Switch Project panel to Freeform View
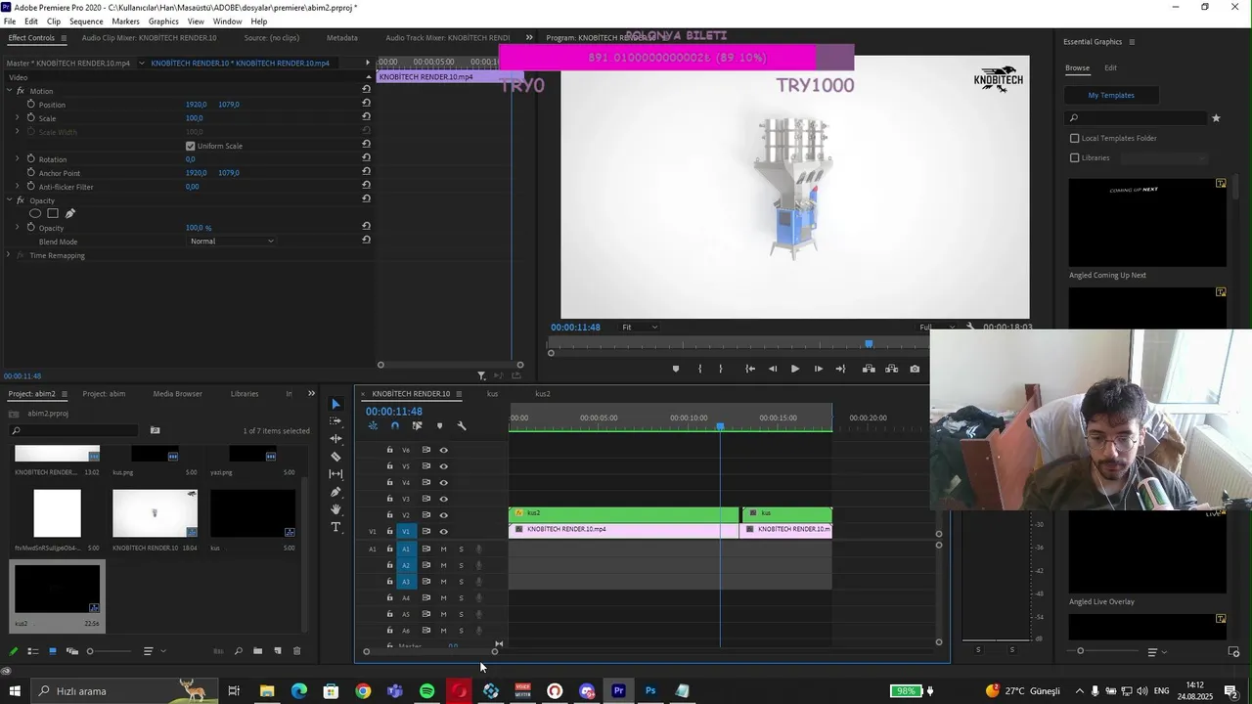Viewport: 1252px width, 704px height. point(72,651)
